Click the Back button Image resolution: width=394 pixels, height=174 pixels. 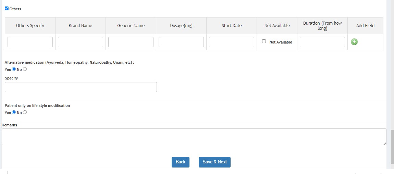pos(180,162)
